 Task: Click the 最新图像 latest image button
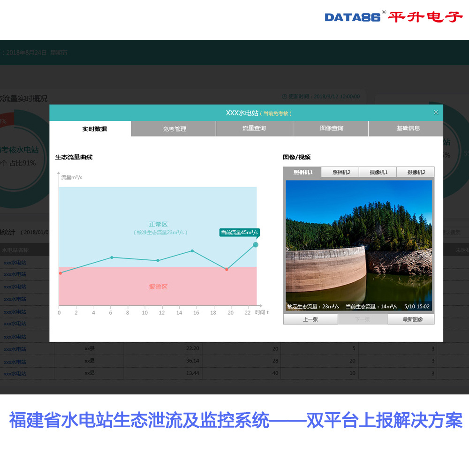click(411, 319)
